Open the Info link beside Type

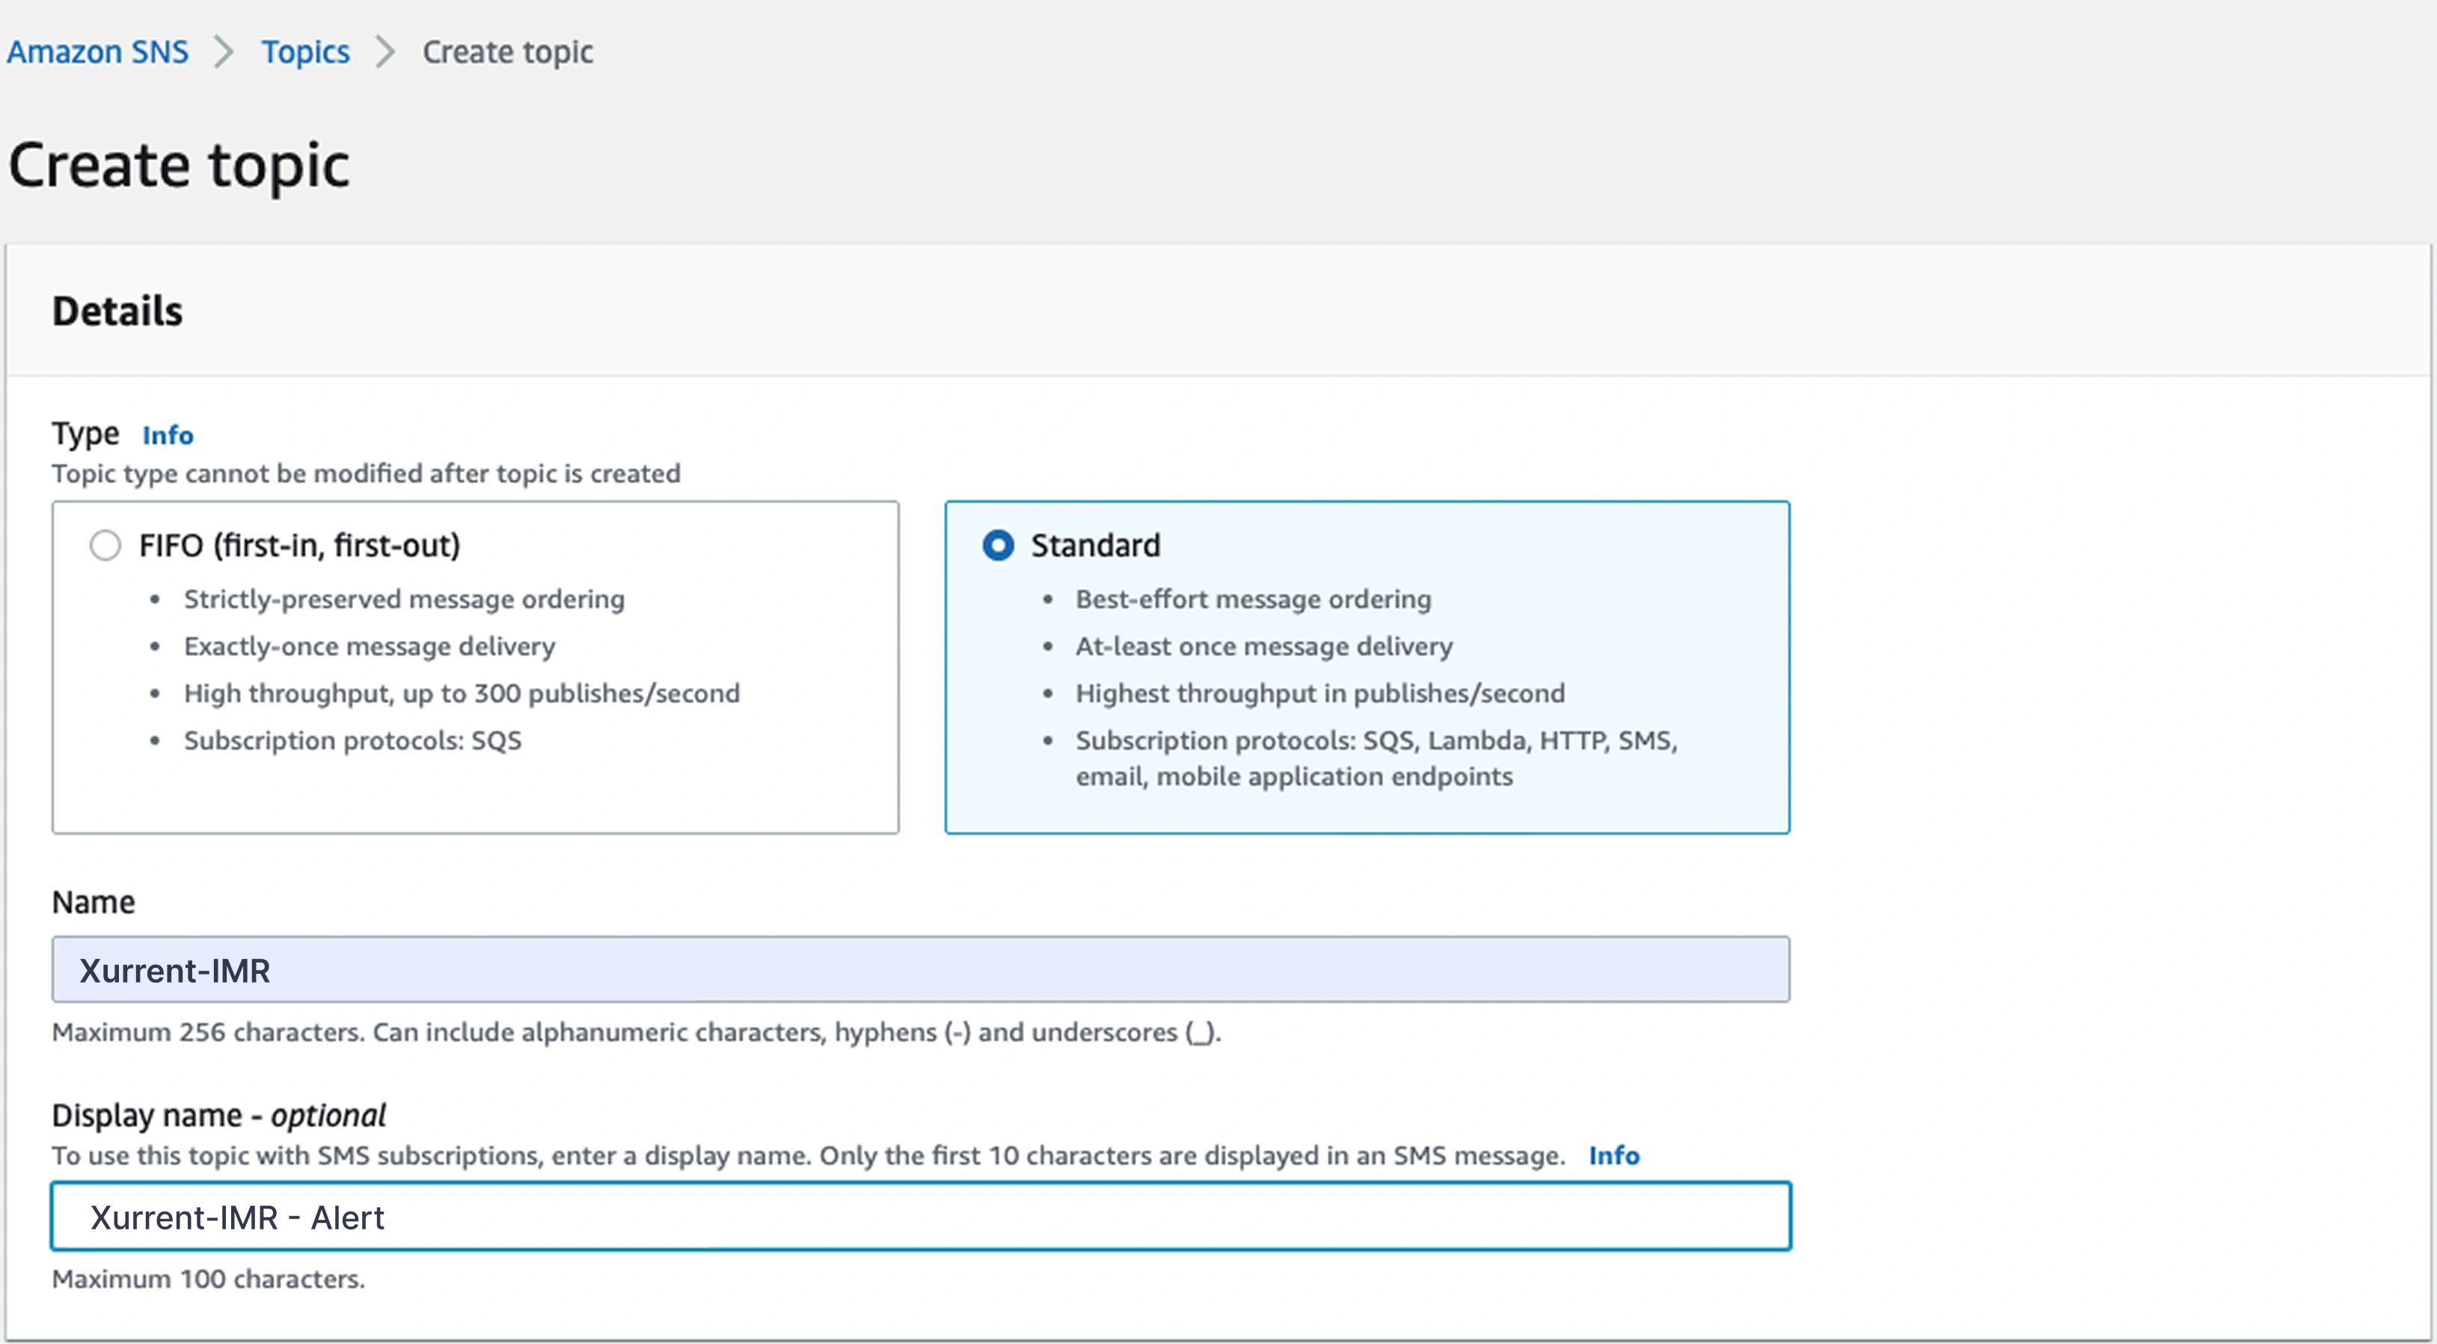pos(168,435)
